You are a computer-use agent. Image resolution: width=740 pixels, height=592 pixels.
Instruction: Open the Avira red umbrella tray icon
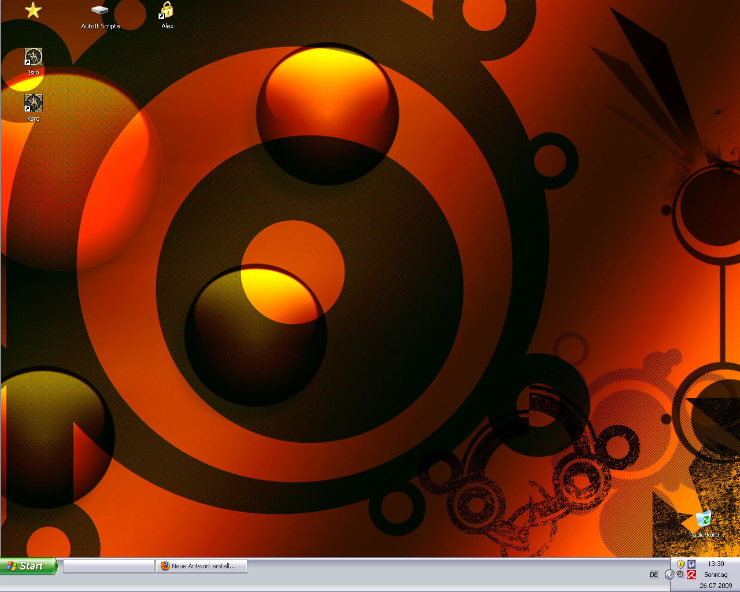coord(691,574)
